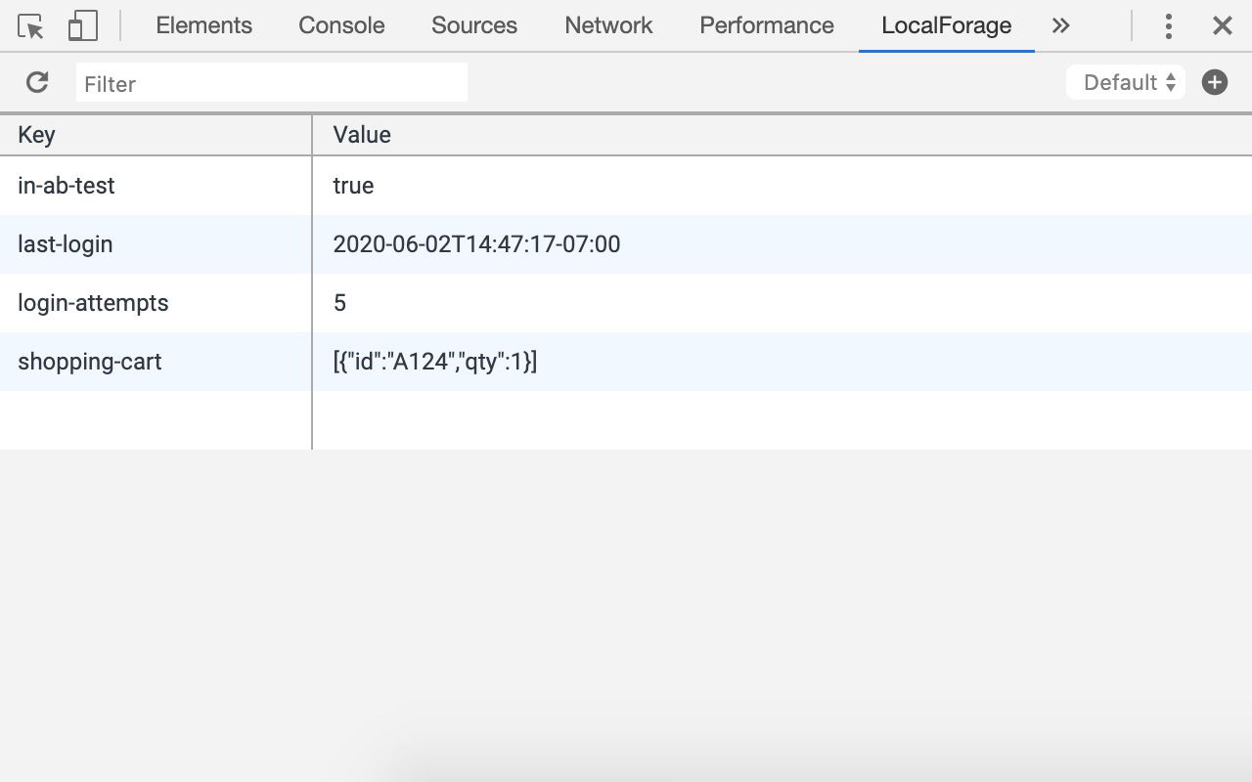The image size is (1252, 782).
Task: Show hidden panels via the chevron icon
Action: [x=1060, y=25]
